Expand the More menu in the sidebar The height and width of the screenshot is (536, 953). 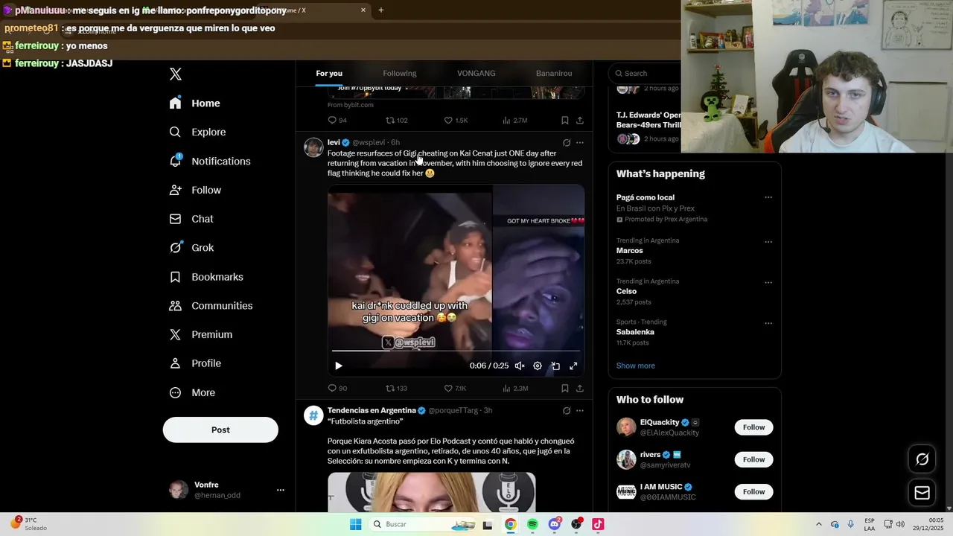pyautogui.click(x=193, y=392)
